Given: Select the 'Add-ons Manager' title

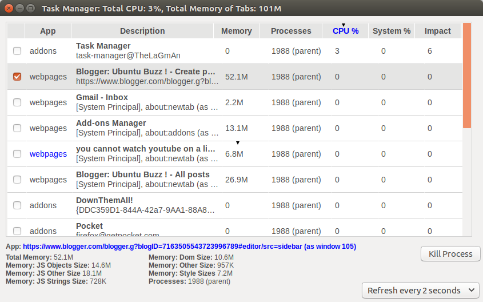Looking at the screenshot, I should [111, 123].
